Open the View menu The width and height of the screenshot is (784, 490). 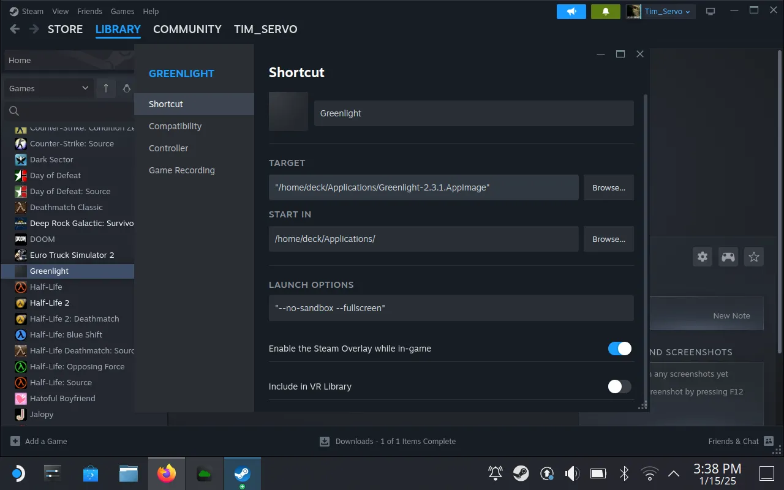(x=60, y=11)
